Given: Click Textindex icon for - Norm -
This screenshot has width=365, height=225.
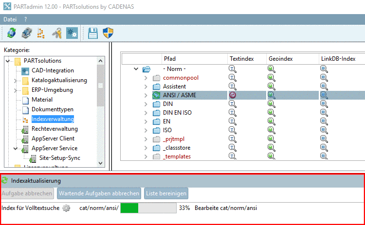Looking at the screenshot, I should click(x=232, y=69).
